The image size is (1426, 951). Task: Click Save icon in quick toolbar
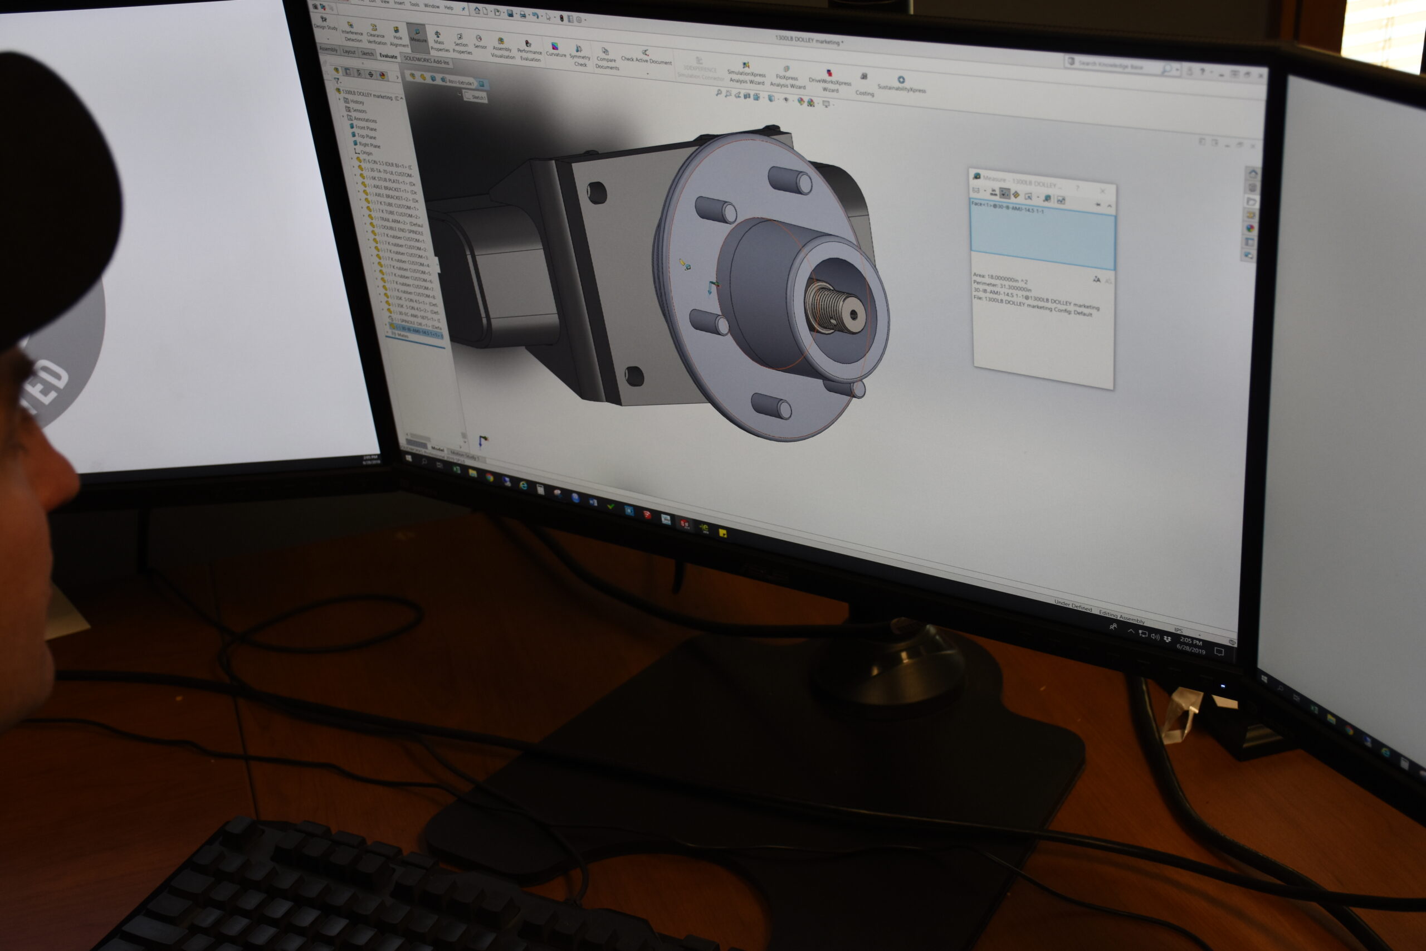510,13
